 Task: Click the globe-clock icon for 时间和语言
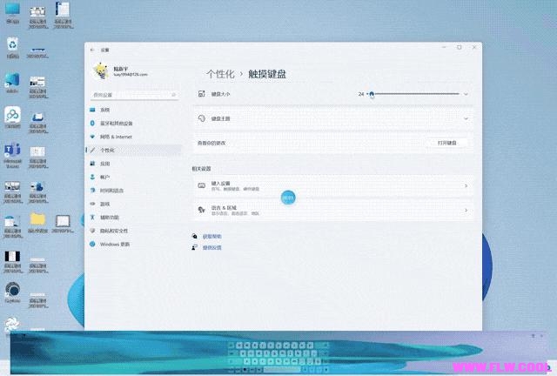click(x=93, y=191)
